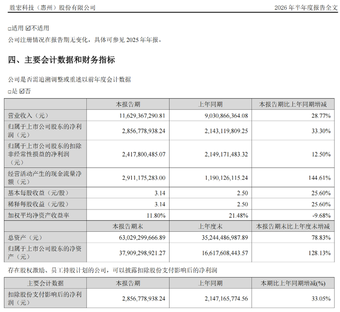Click the 本报告期 column header in first table
This screenshot has width=340, height=312.
[x=128, y=104]
